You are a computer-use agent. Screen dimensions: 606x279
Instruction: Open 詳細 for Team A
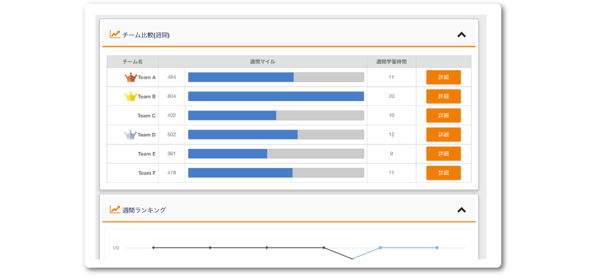[443, 78]
